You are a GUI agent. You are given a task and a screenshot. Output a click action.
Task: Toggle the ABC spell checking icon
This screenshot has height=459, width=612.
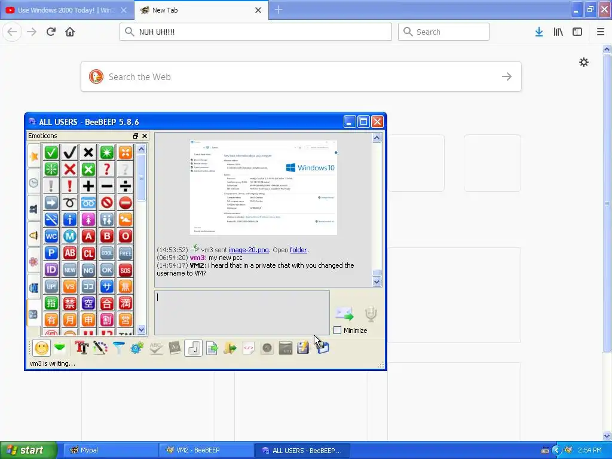tap(156, 347)
